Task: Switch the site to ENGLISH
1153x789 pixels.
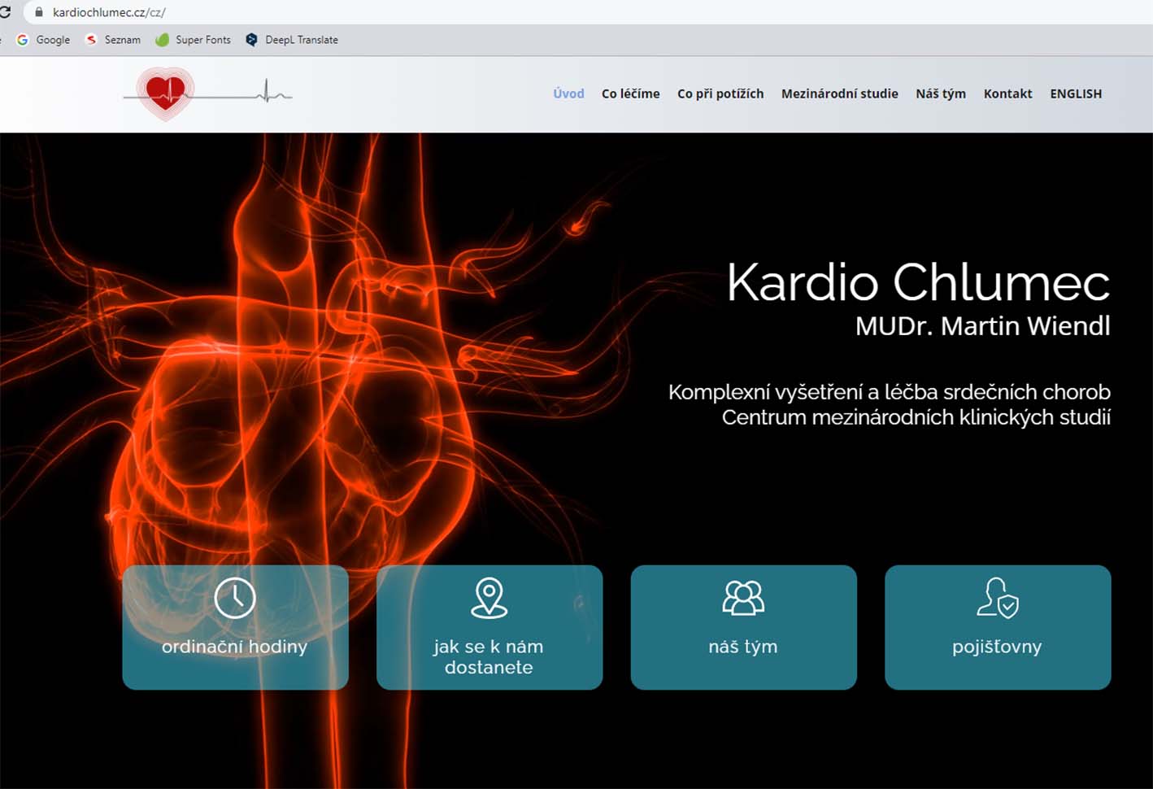Action: click(x=1076, y=94)
